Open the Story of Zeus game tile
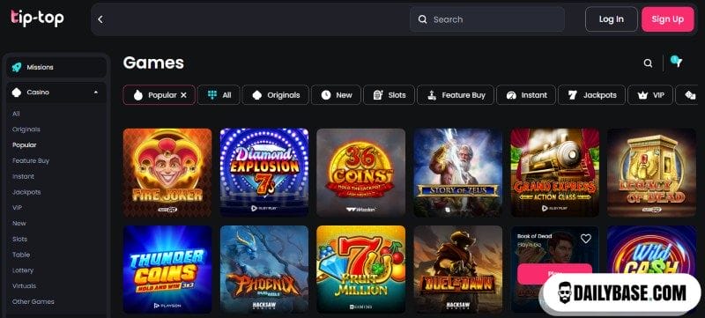This screenshot has width=705, height=318. [457, 173]
